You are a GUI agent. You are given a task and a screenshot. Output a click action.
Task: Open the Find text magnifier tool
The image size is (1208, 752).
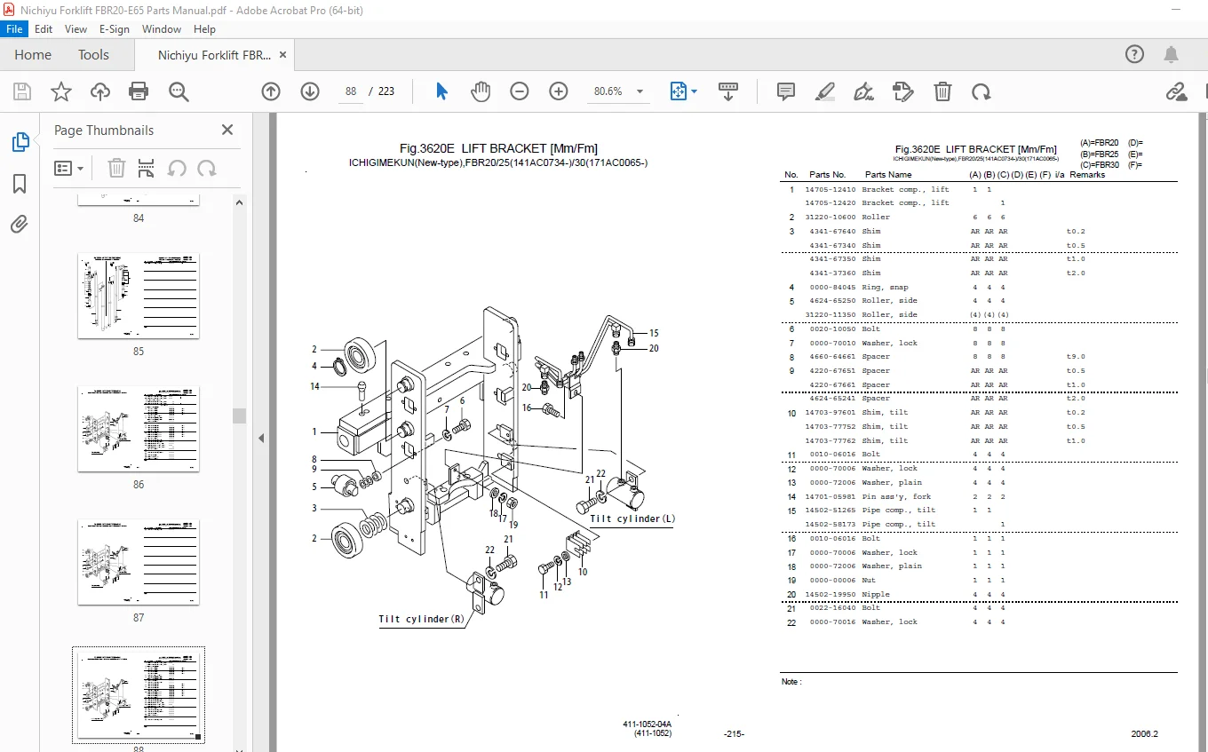179,91
